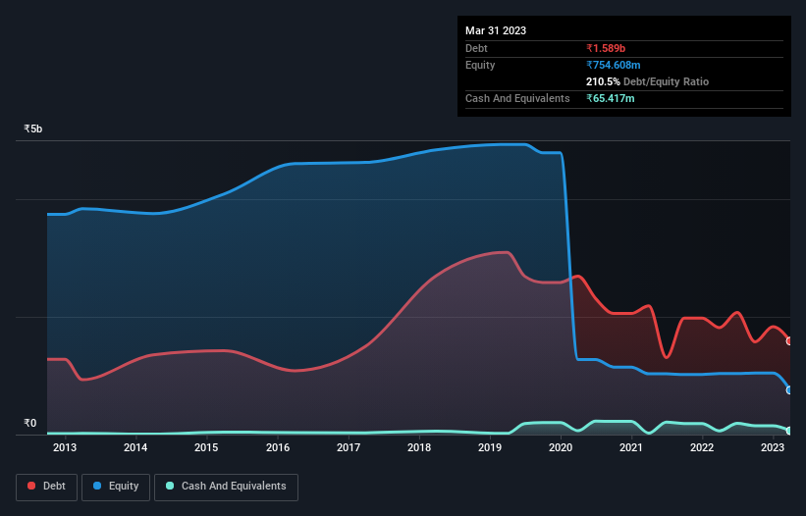Click the 2014 x-axis label
Viewport: 806px width, 516px height.
point(135,447)
